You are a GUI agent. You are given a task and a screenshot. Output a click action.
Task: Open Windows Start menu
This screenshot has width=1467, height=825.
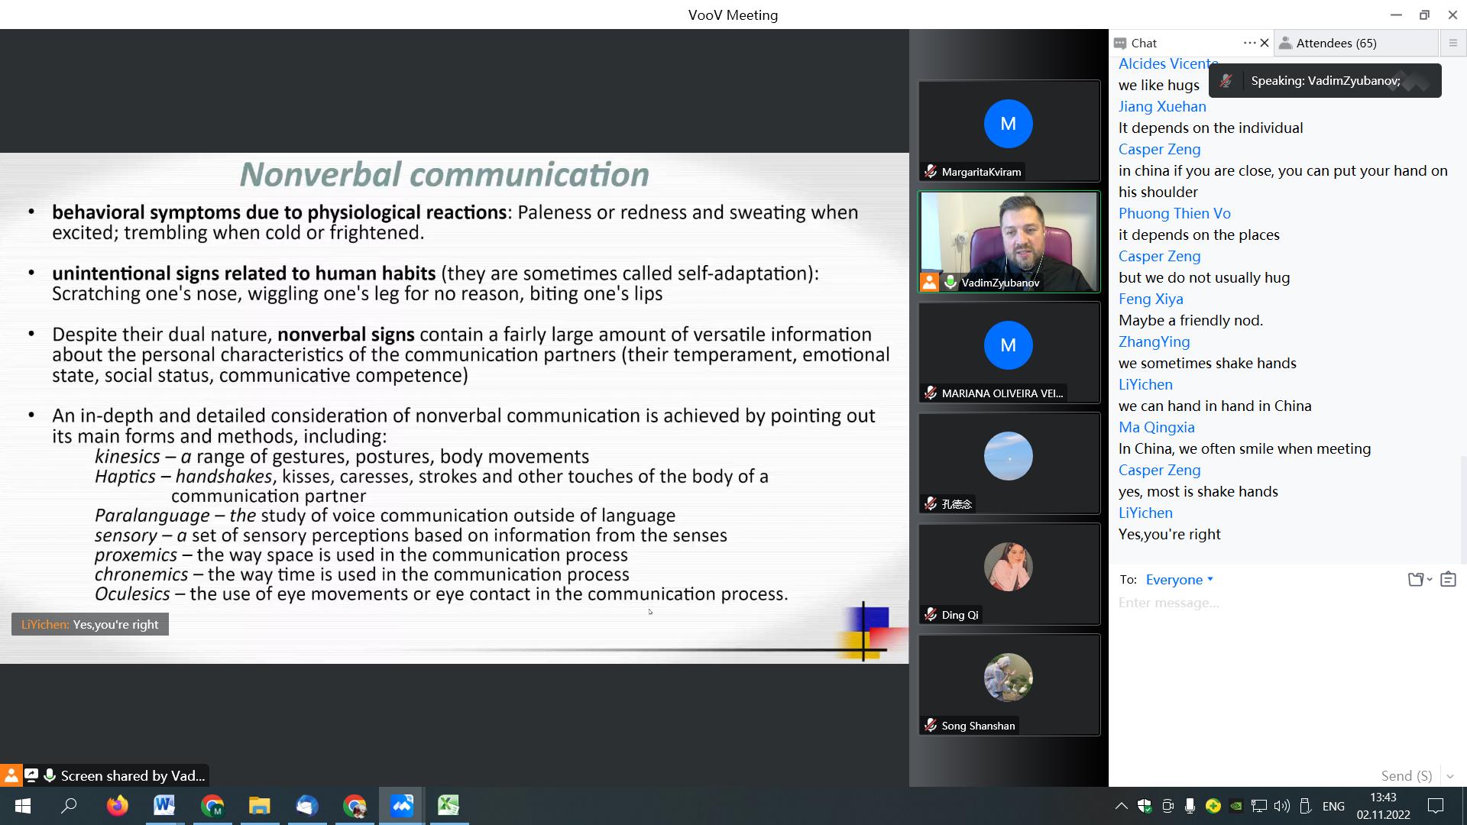(x=23, y=806)
